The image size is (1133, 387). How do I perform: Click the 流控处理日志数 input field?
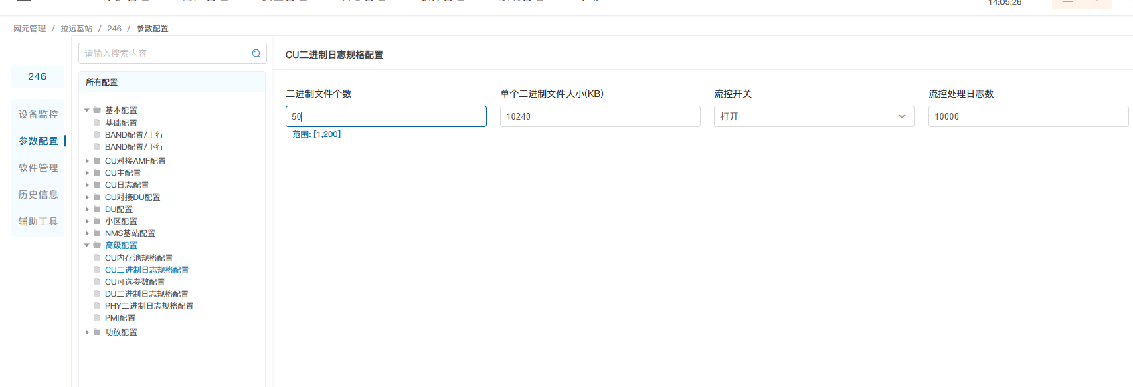pyautogui.click(x=1027, y=116)
